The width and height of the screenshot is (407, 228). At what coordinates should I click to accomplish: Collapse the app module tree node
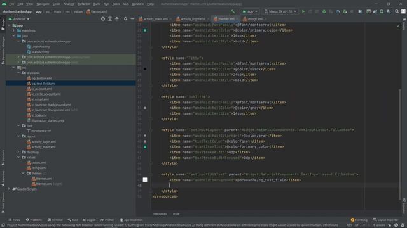click(10, 25)
